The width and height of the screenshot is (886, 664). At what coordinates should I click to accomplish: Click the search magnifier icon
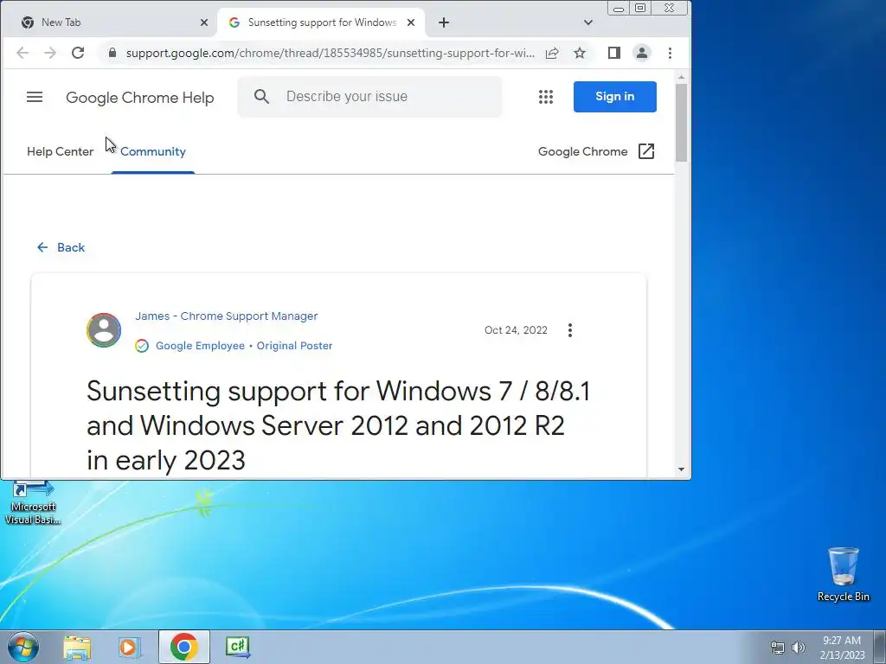(261, 97)
